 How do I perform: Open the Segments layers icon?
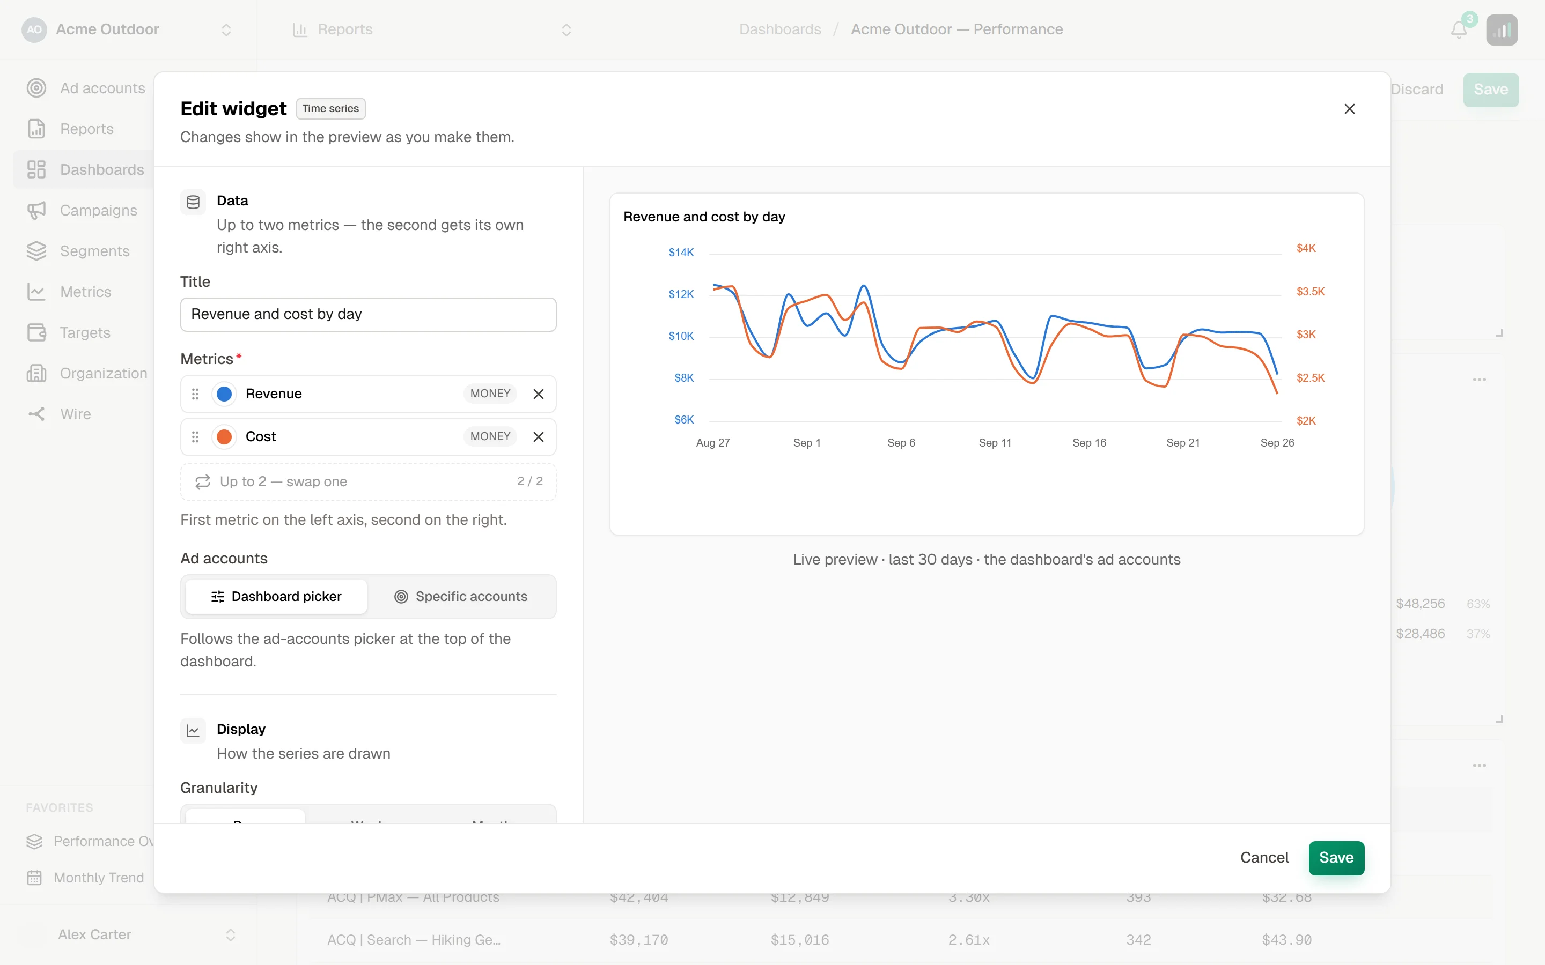[36, 251]
